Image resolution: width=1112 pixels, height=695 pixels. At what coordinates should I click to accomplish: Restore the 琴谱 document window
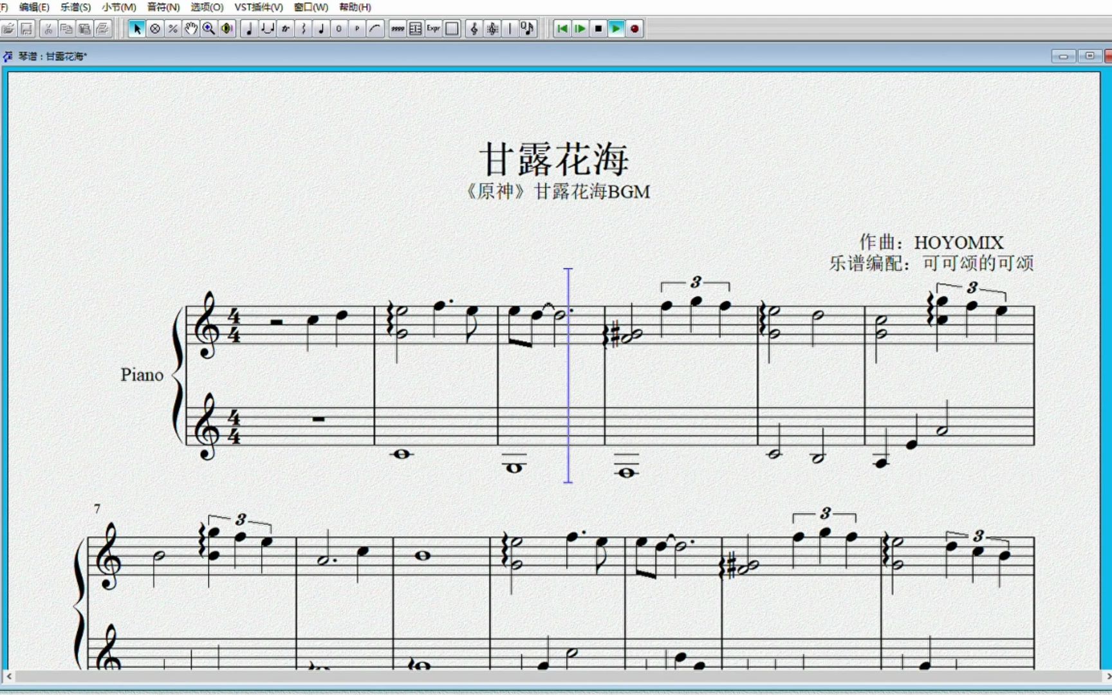[x=1089, y=57]
